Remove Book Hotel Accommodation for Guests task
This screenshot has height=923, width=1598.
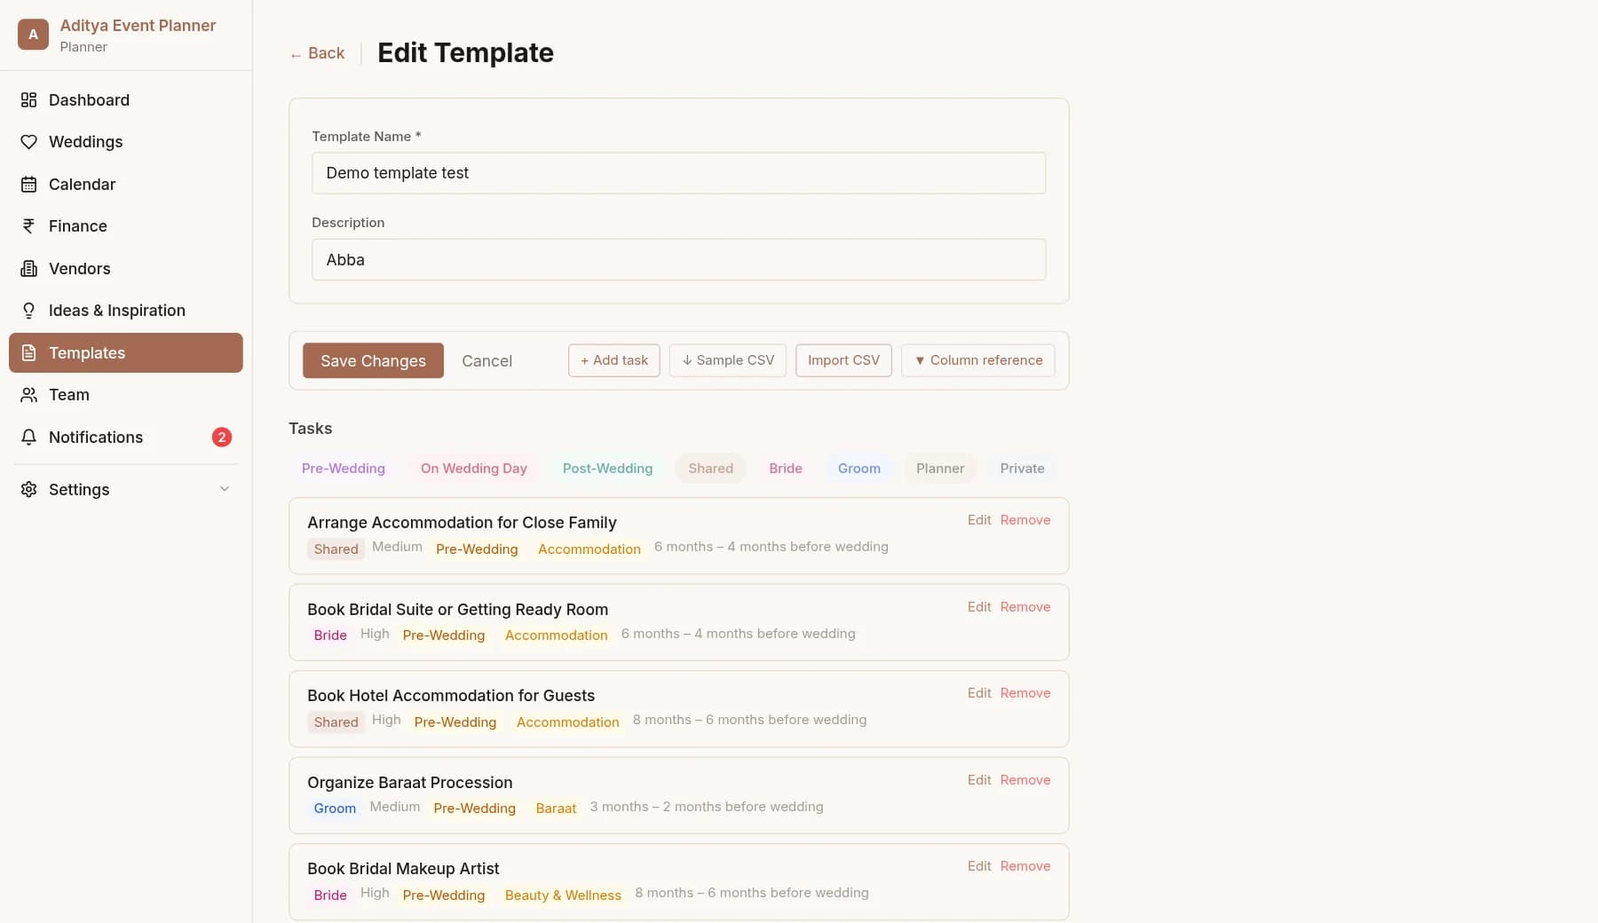1025,693
